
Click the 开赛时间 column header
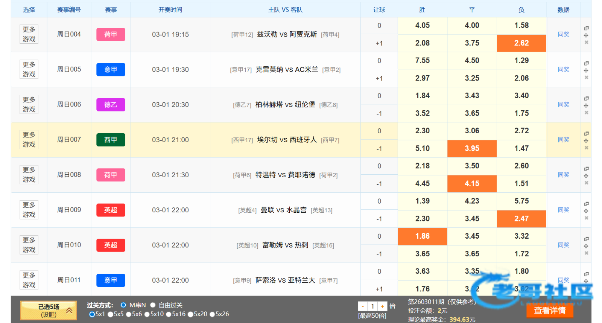point(170,10)
